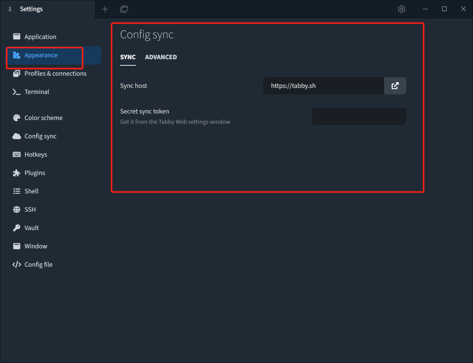
Task: View the Config file
Action: coord(39,264)
